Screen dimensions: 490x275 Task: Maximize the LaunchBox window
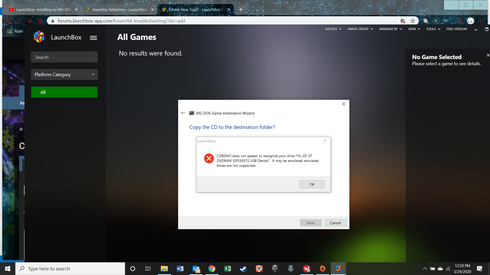[x=486, y=29]
